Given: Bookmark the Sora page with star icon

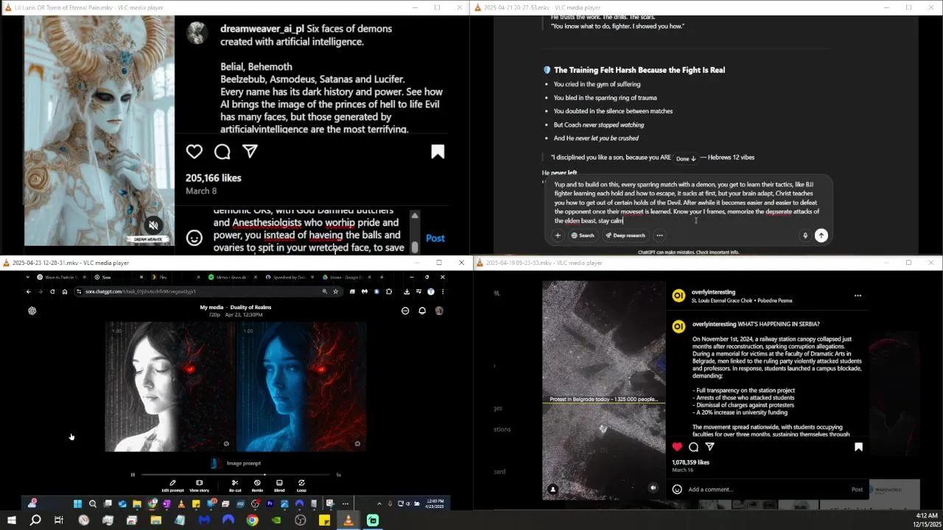Looking at the screenshot, I should (335, 291).
